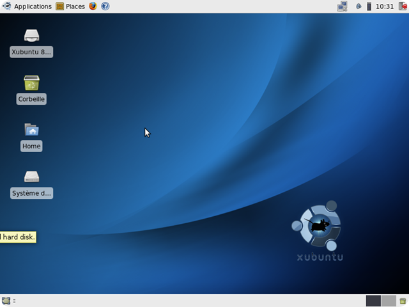The height and width of the screenshot is (307, 409).
Task: Click the show desktop icon in bottom panel
Action: click(6, 301)
